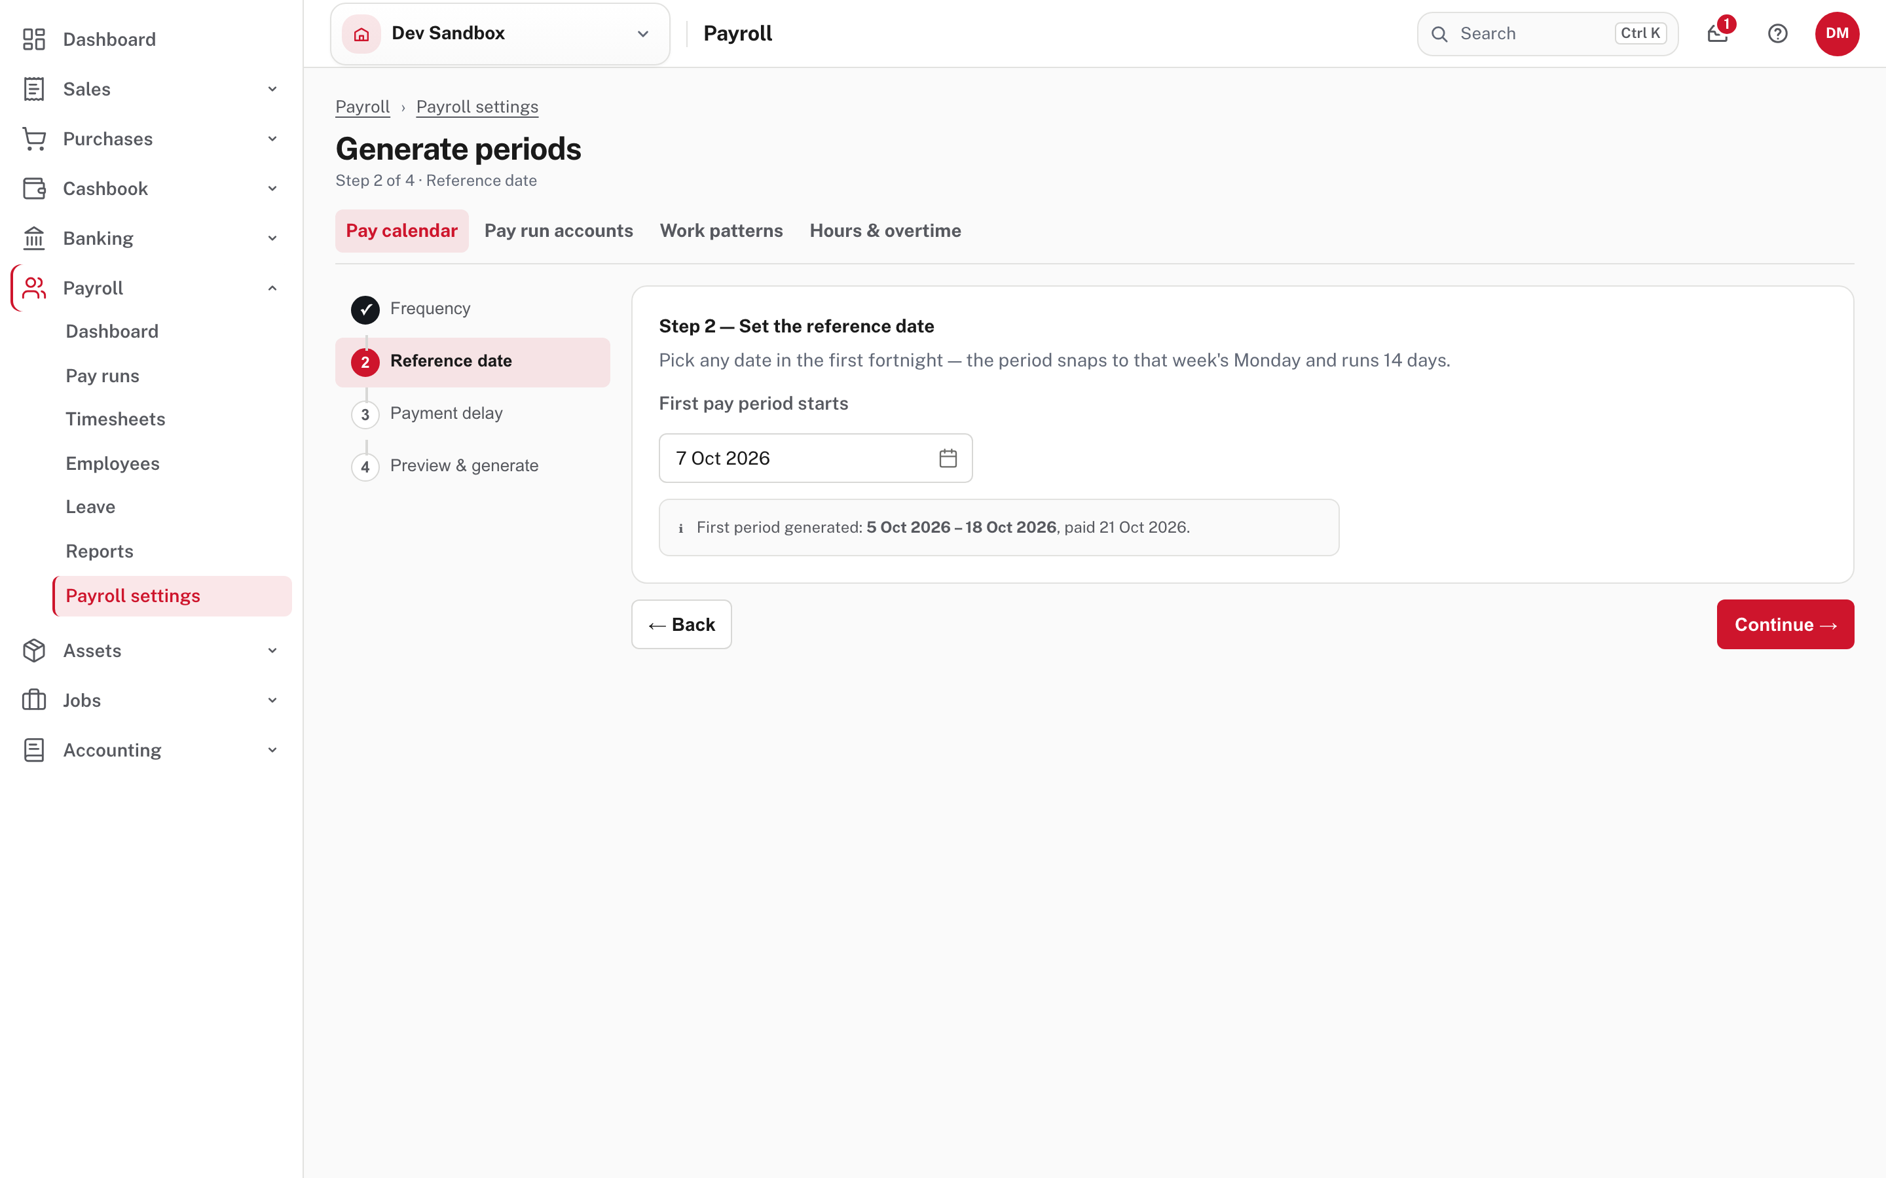Collapse the Payroll menu chevron
The width and height of the screenshot is (1886, 1178).
[x=272, y=288]
